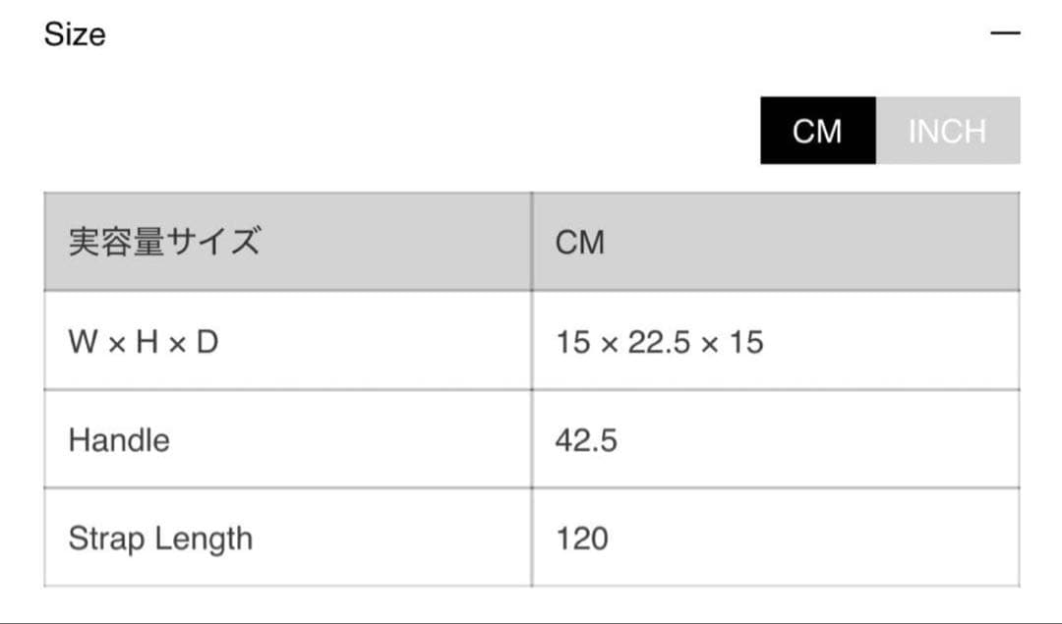1062x624 pixels.
Task: Click the letter D in dimensions label
Action: pyautogui.click(x=206, y=342)
